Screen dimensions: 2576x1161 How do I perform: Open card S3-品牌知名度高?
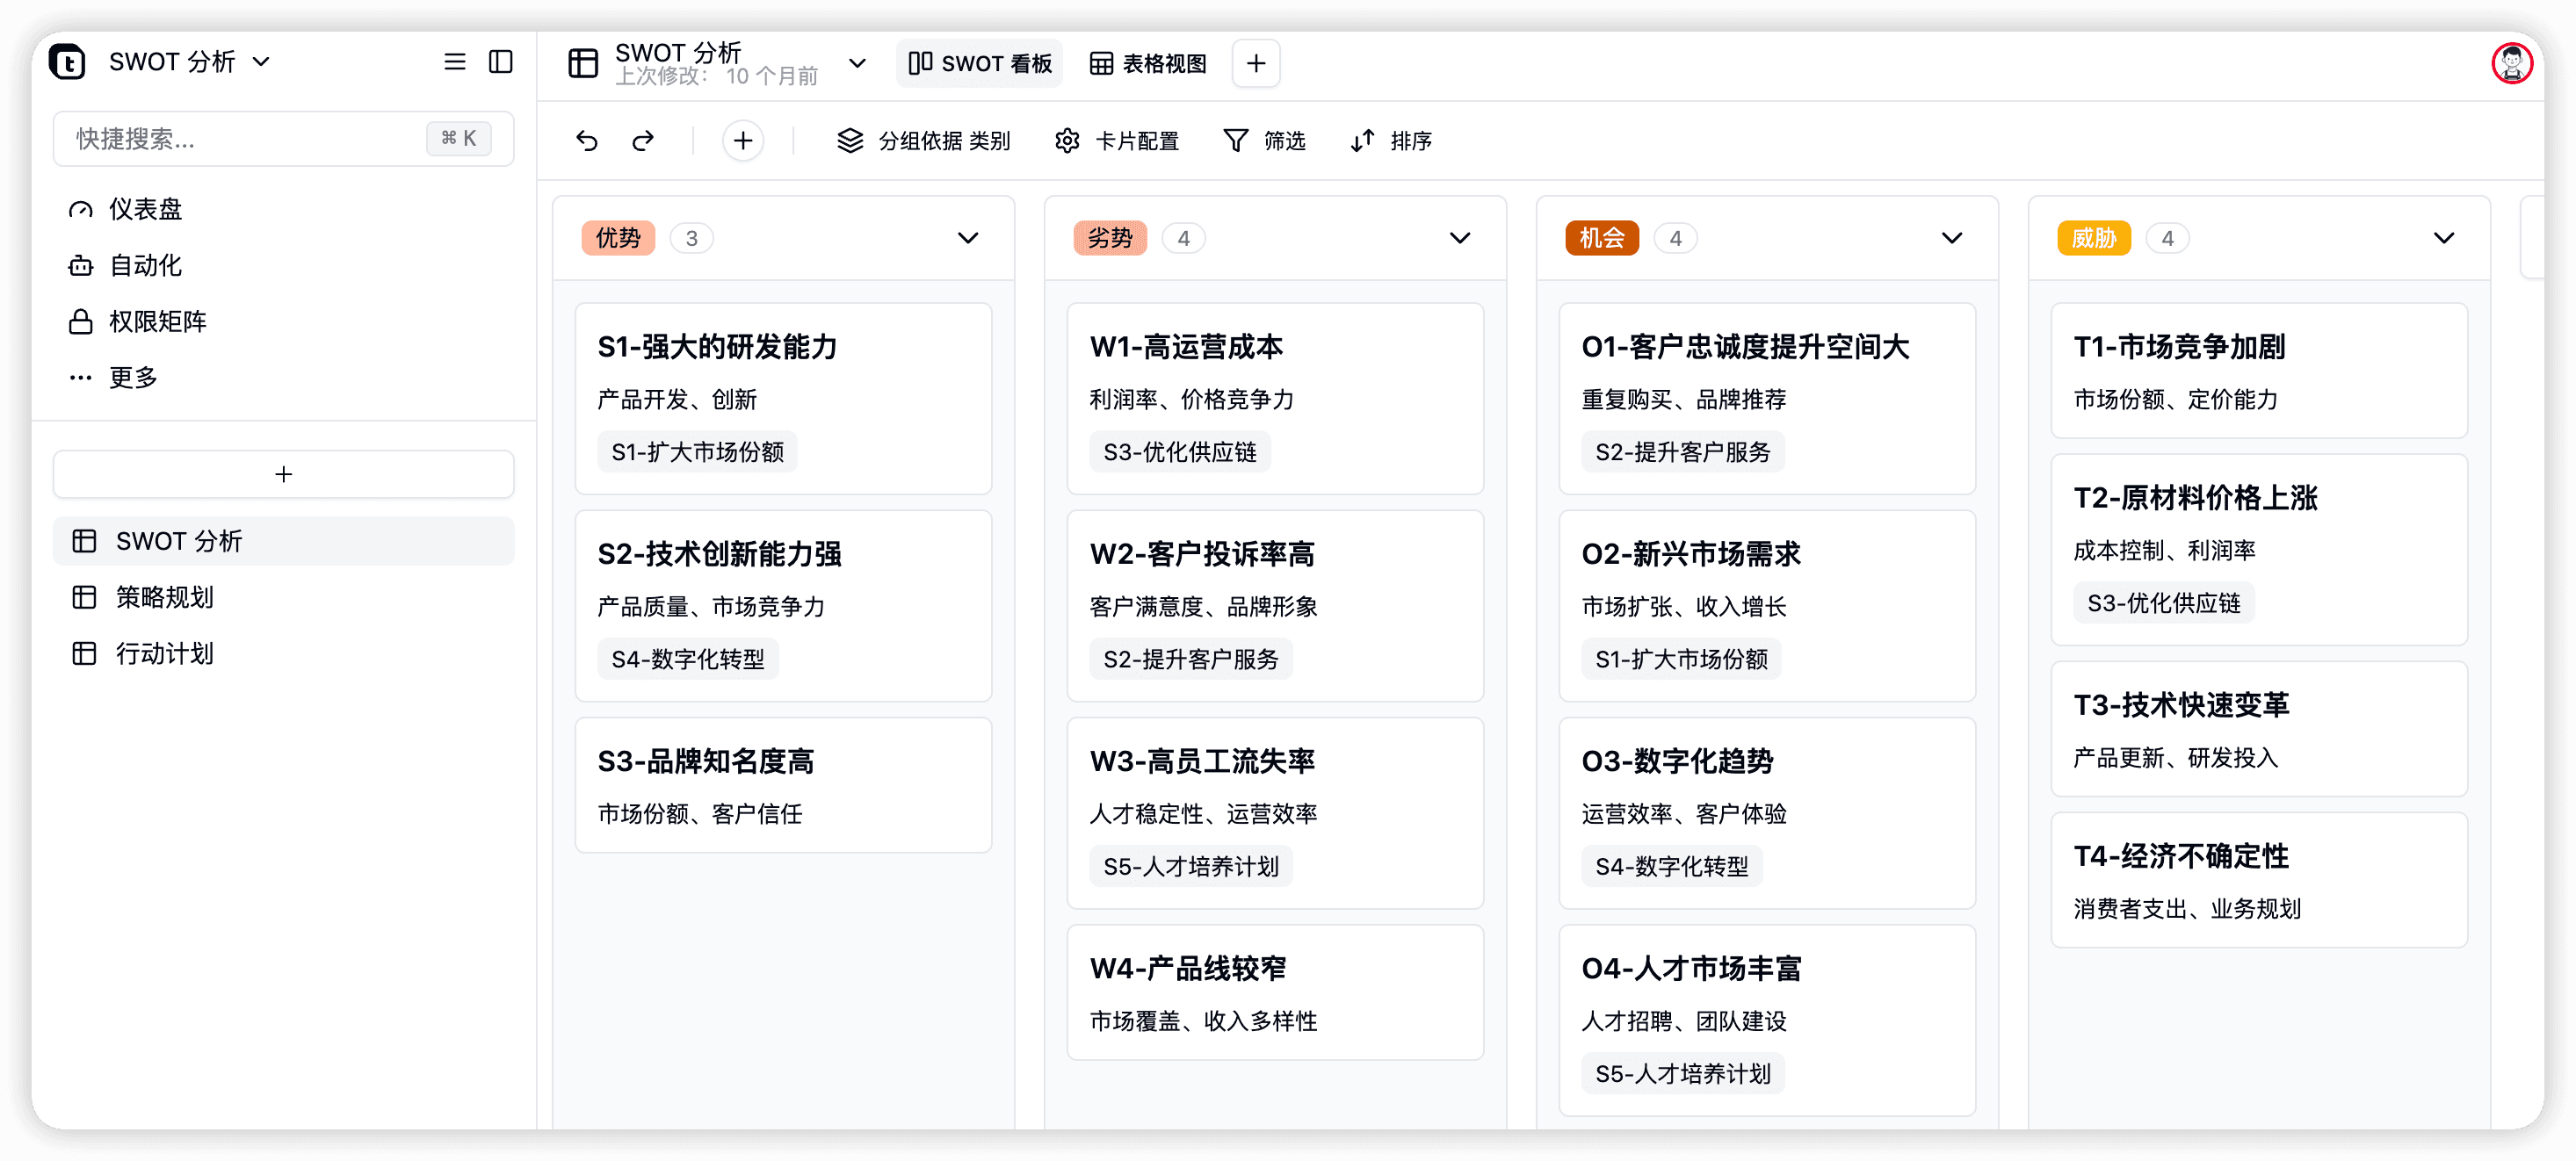coord(783,784)
